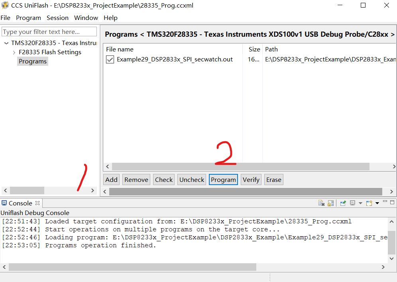Screen dimensions: 397x282
Task: Click the console horizontal scrollbar thumb
Action: pyautogui.click(x=132, y=267)
